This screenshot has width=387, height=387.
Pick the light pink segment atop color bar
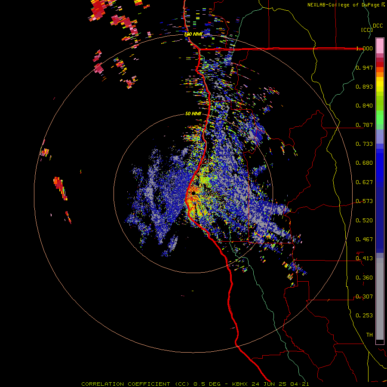[x=380, y=46]
